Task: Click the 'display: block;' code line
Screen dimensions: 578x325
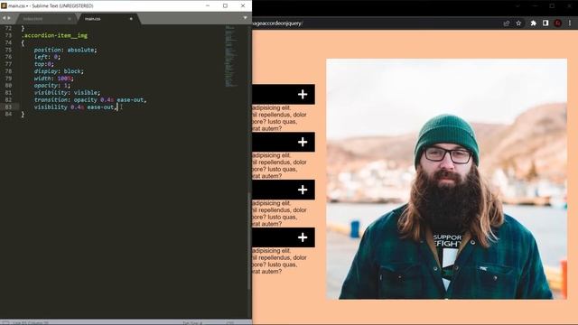Action: [59, 71]
